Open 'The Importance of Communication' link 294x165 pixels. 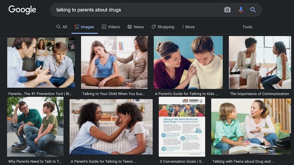(x=259, y=94)
